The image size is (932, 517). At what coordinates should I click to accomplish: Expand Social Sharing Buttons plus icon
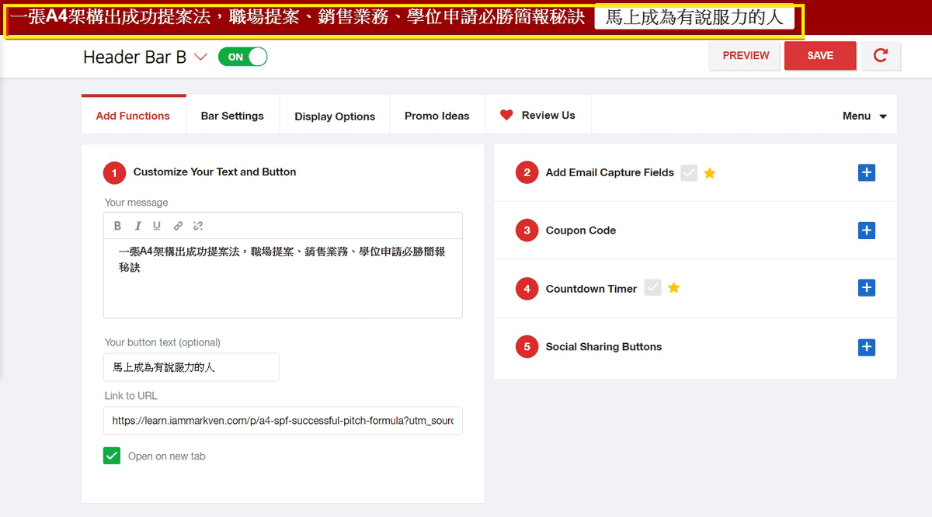867,347
